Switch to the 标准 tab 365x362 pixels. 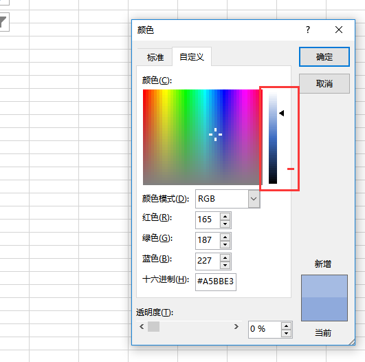[x=155, y=57]
